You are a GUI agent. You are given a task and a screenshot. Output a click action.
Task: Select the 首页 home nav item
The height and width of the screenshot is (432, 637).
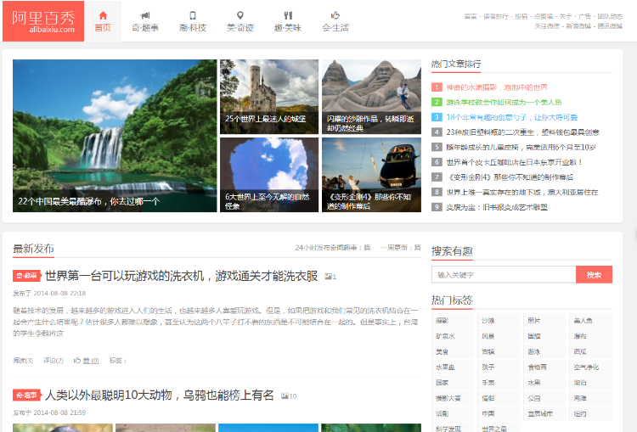click(x=103, y=21)
